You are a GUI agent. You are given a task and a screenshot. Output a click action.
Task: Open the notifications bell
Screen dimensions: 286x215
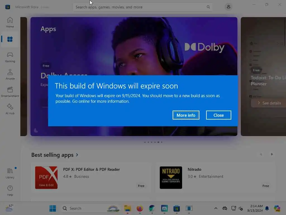tap(267, 208)
